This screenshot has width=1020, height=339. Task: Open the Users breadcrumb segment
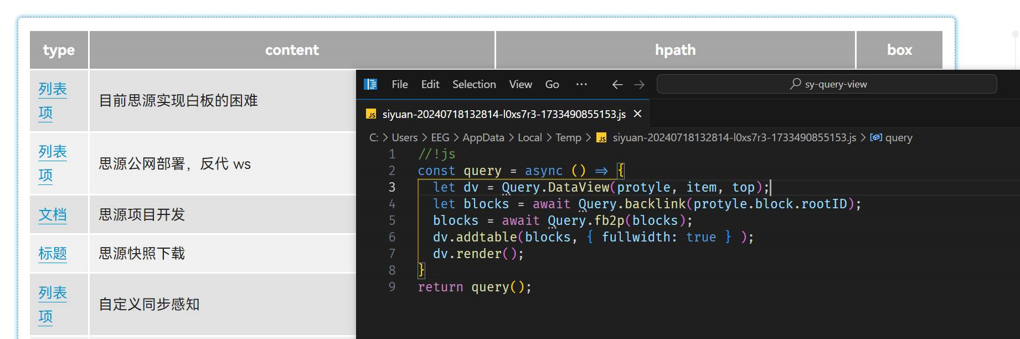click(404, 137)
